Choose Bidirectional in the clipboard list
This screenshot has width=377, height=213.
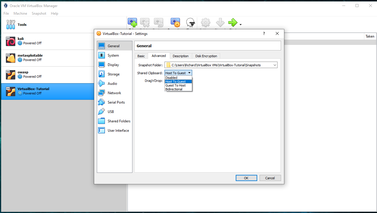178,89
